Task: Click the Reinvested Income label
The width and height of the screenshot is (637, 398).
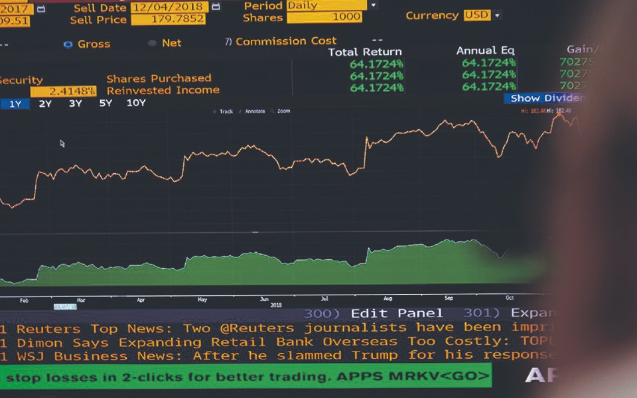Action: 163,90
